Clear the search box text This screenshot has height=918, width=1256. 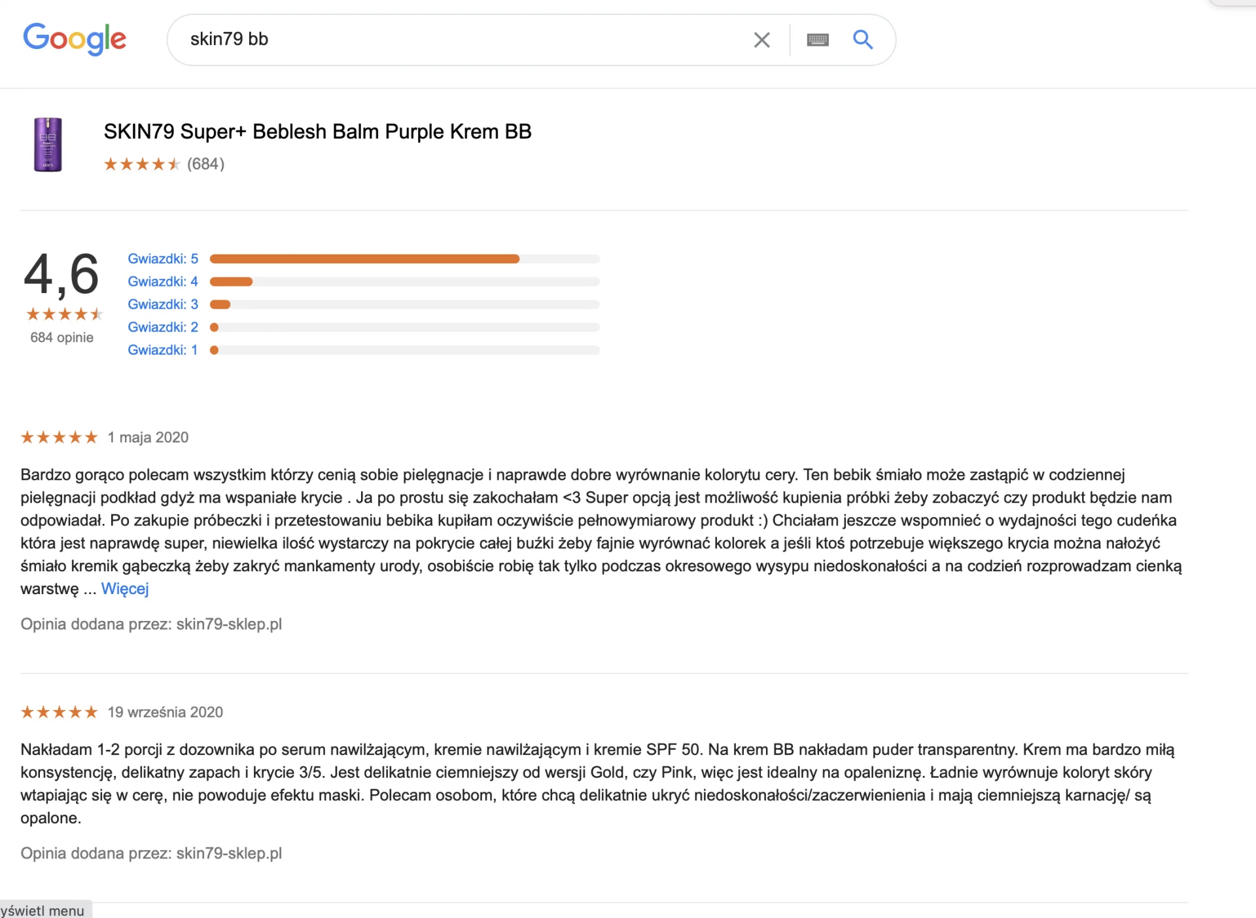point(761,40)
